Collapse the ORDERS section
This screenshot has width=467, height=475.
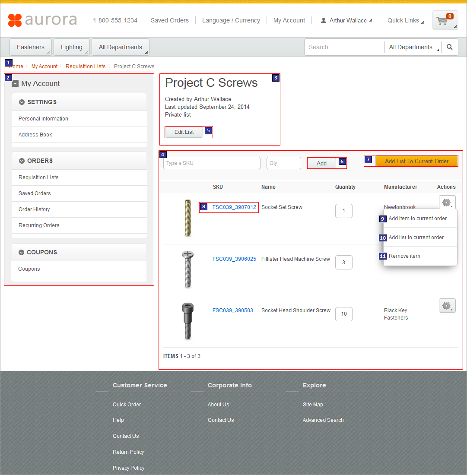click(x=22, y=161)
